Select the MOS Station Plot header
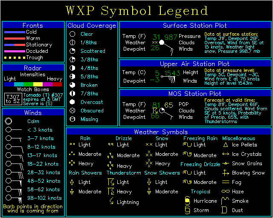The height and width of the screenshot is (218, 273). click(195, 93)
